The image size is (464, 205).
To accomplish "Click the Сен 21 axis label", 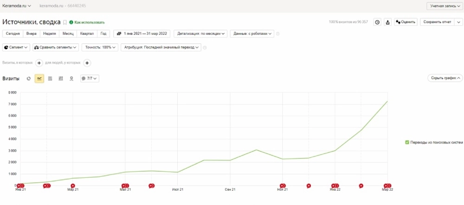I will pos(230,190).
